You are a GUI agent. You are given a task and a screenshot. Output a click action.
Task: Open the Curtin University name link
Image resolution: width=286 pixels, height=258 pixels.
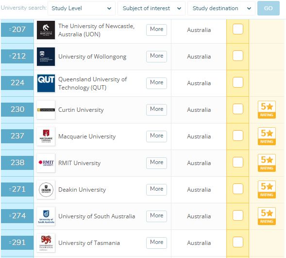[x=81, y=110]
